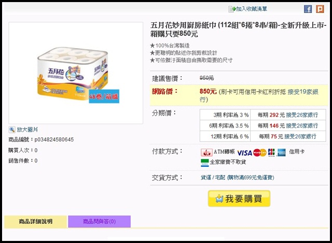Click the JCB card logo
332x243 pixels.
click(x=271, y=152)
